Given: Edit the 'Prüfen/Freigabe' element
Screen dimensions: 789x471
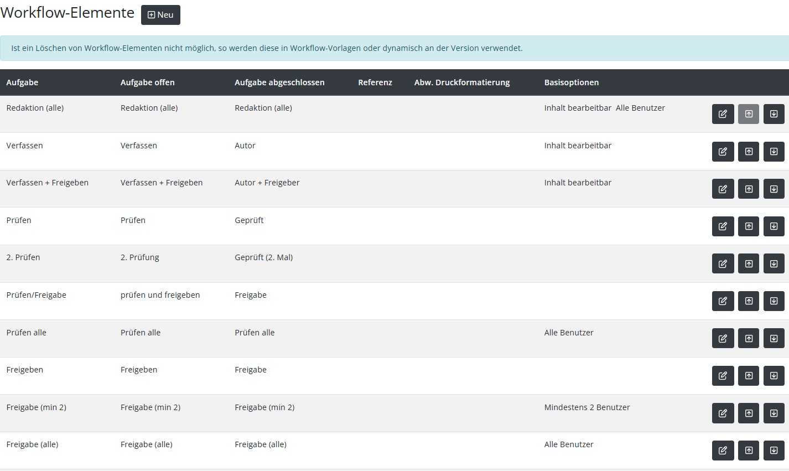Looking at the screenshot, I should (723, 301).
